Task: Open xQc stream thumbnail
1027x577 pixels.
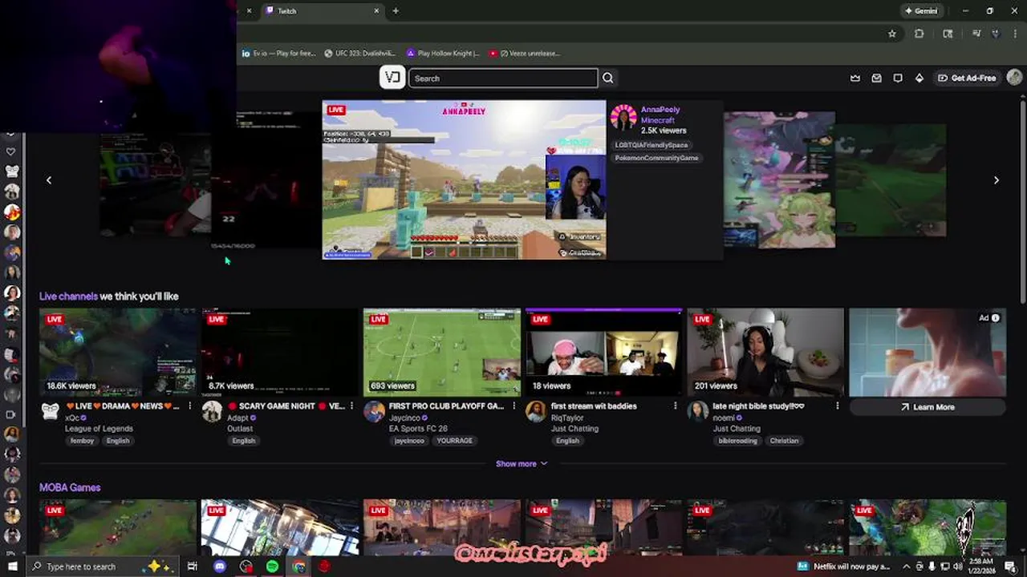Action: coord(118,353)
